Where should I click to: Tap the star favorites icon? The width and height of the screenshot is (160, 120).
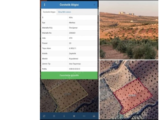click(x=74, y=116)
